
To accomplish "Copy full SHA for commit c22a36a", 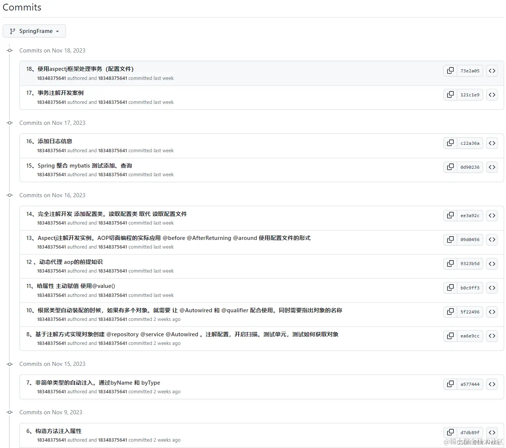I will [x=450, y=143].
